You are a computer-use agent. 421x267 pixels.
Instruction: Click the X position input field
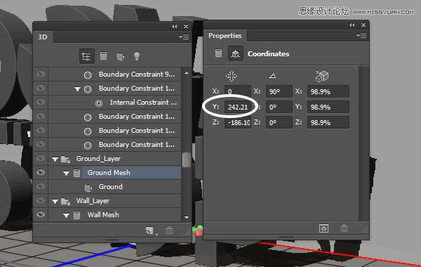click(x=238, y=91)
